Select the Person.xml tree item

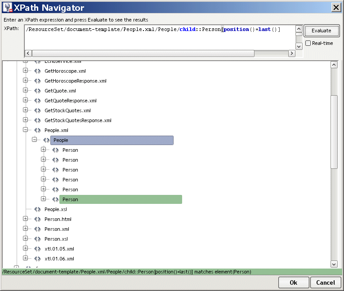coord(57,229)
